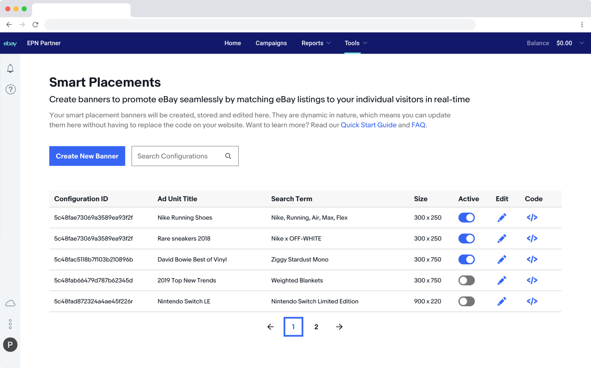The height and width of the screenshot is (368, 591).
Task: Click search term Ziggy Stardust Mono
Action: click(300, 259)
